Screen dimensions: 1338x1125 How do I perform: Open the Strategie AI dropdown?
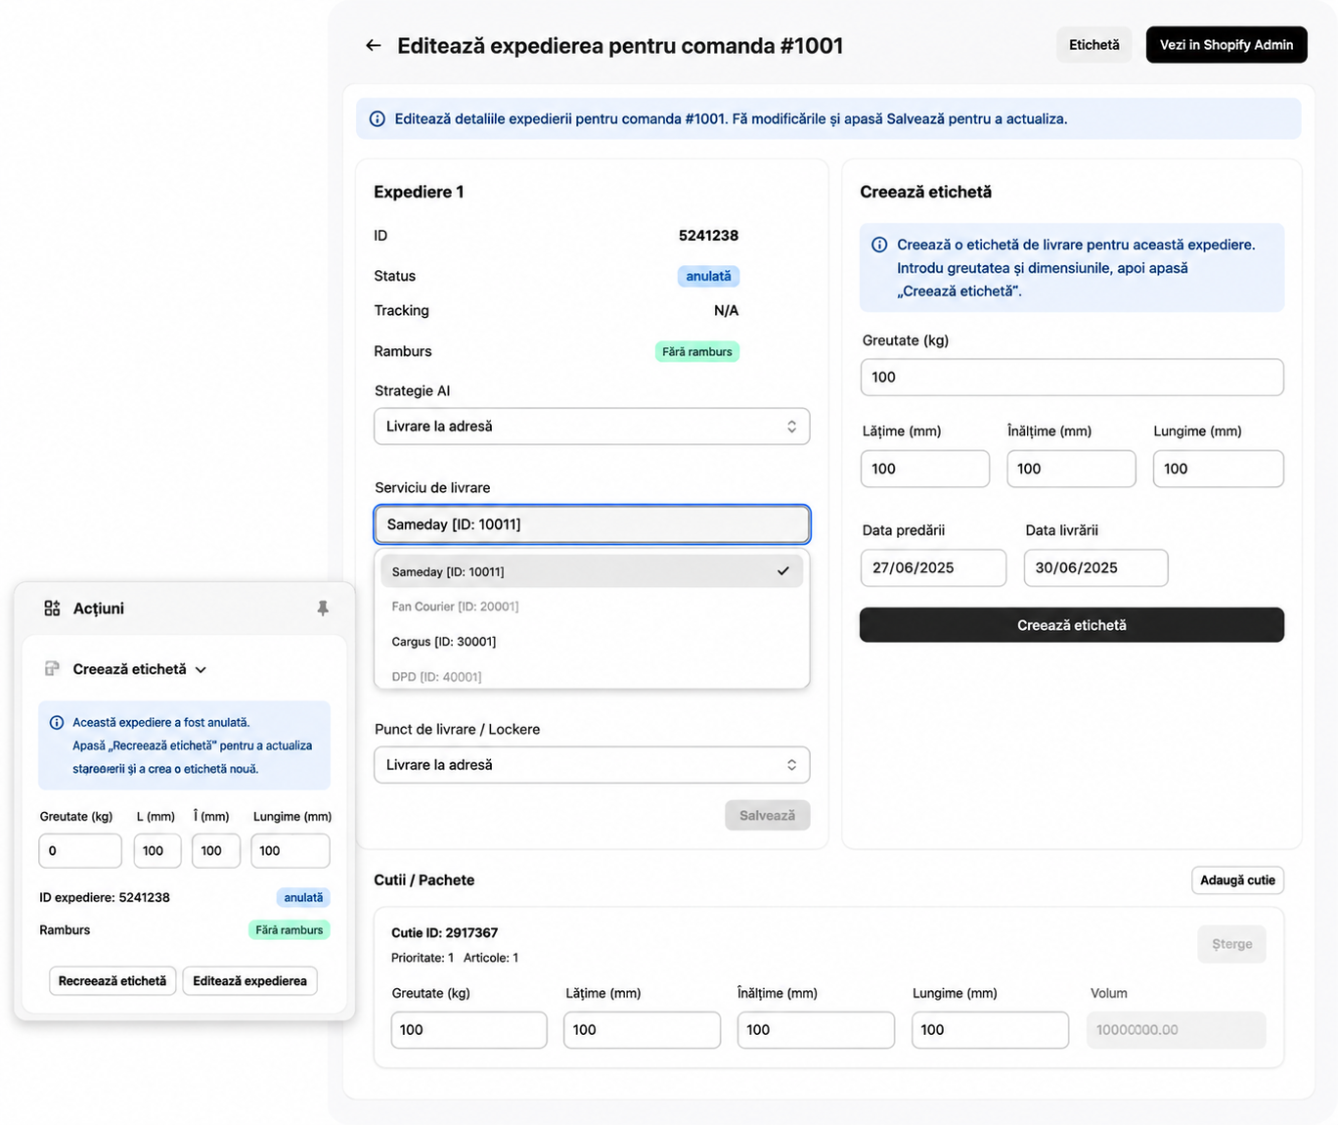(592, 427)
